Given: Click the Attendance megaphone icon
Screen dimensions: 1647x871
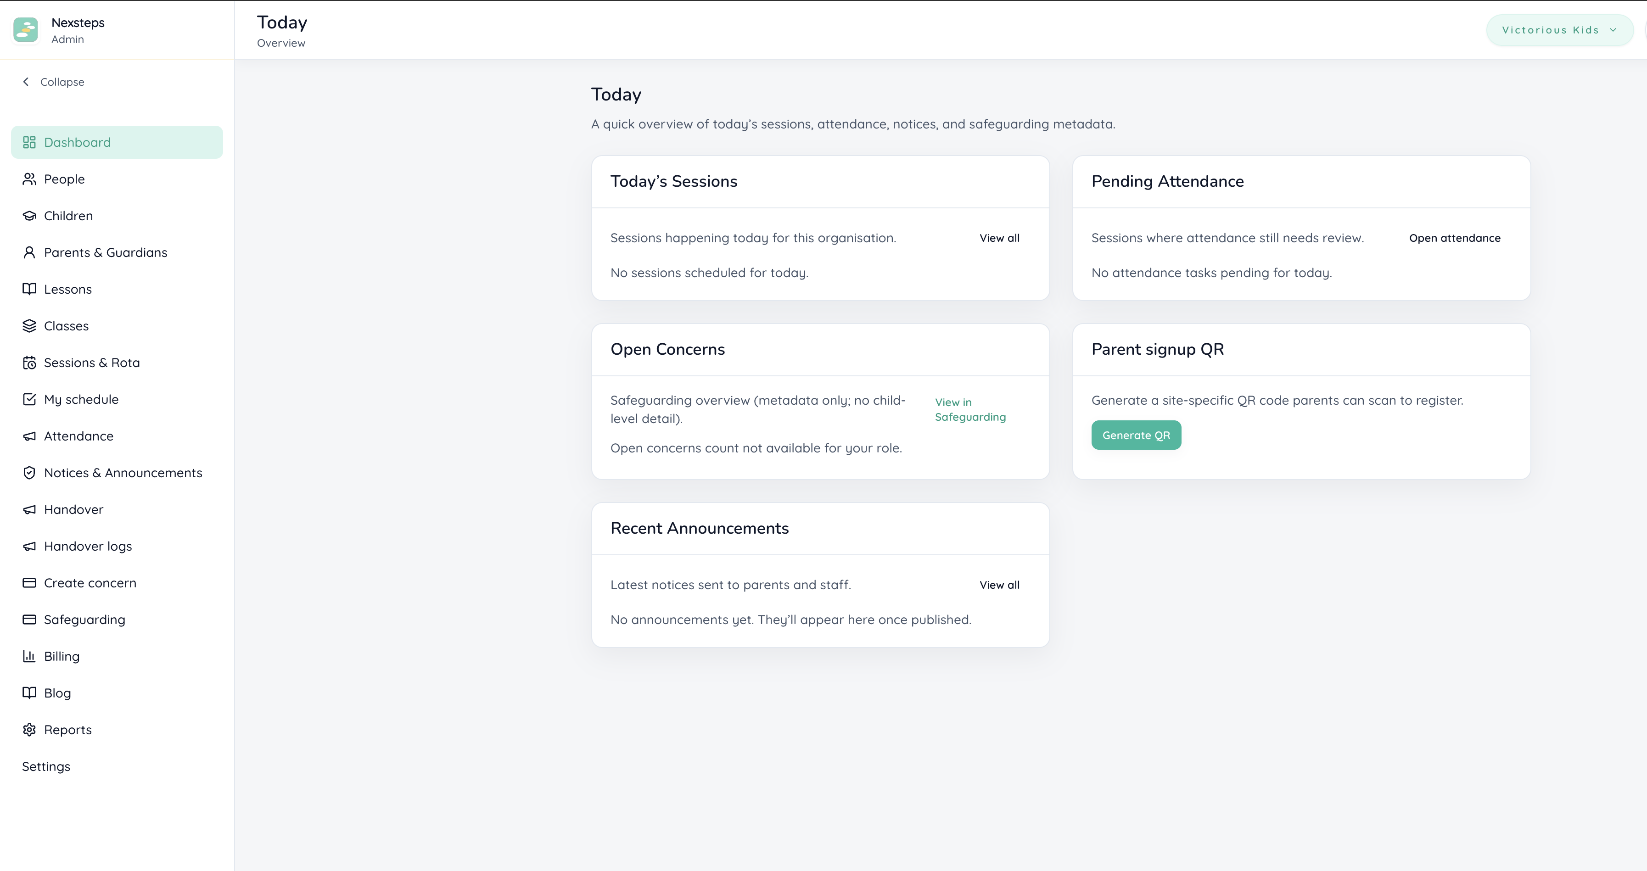Looking at the screenshot, I should [29, 436].
